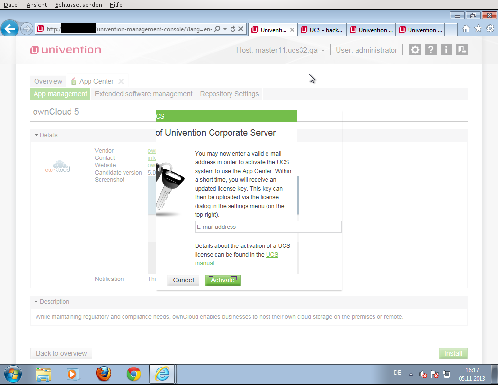Close the App Center tab
Viewport: 498px width, 385px height.
tap(121, 81)
